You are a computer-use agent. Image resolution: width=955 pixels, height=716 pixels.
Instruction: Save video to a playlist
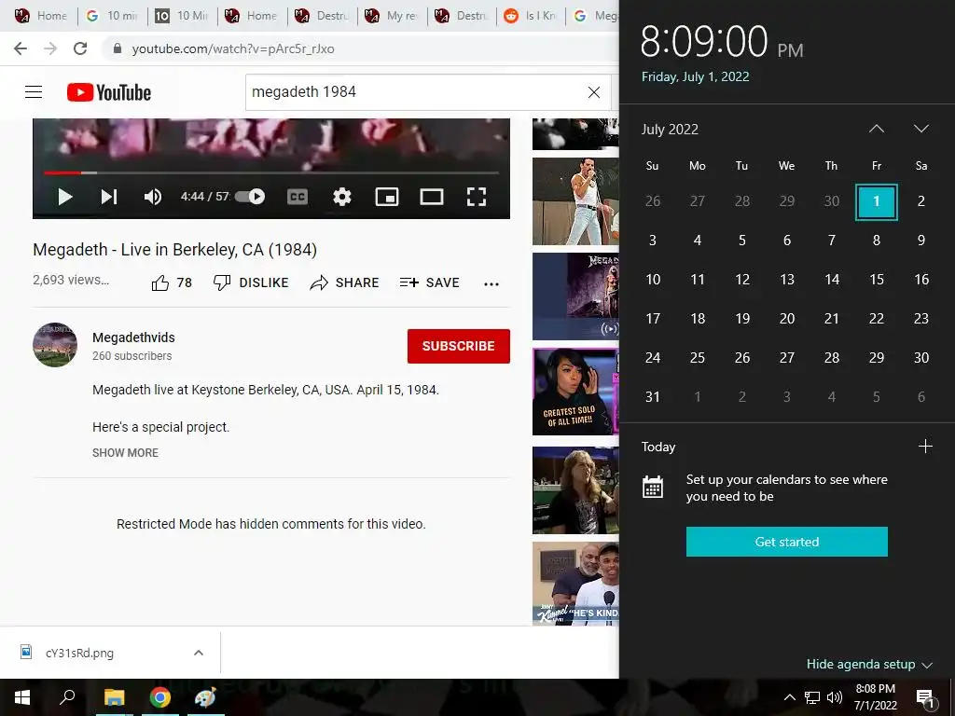pos(429,282)
